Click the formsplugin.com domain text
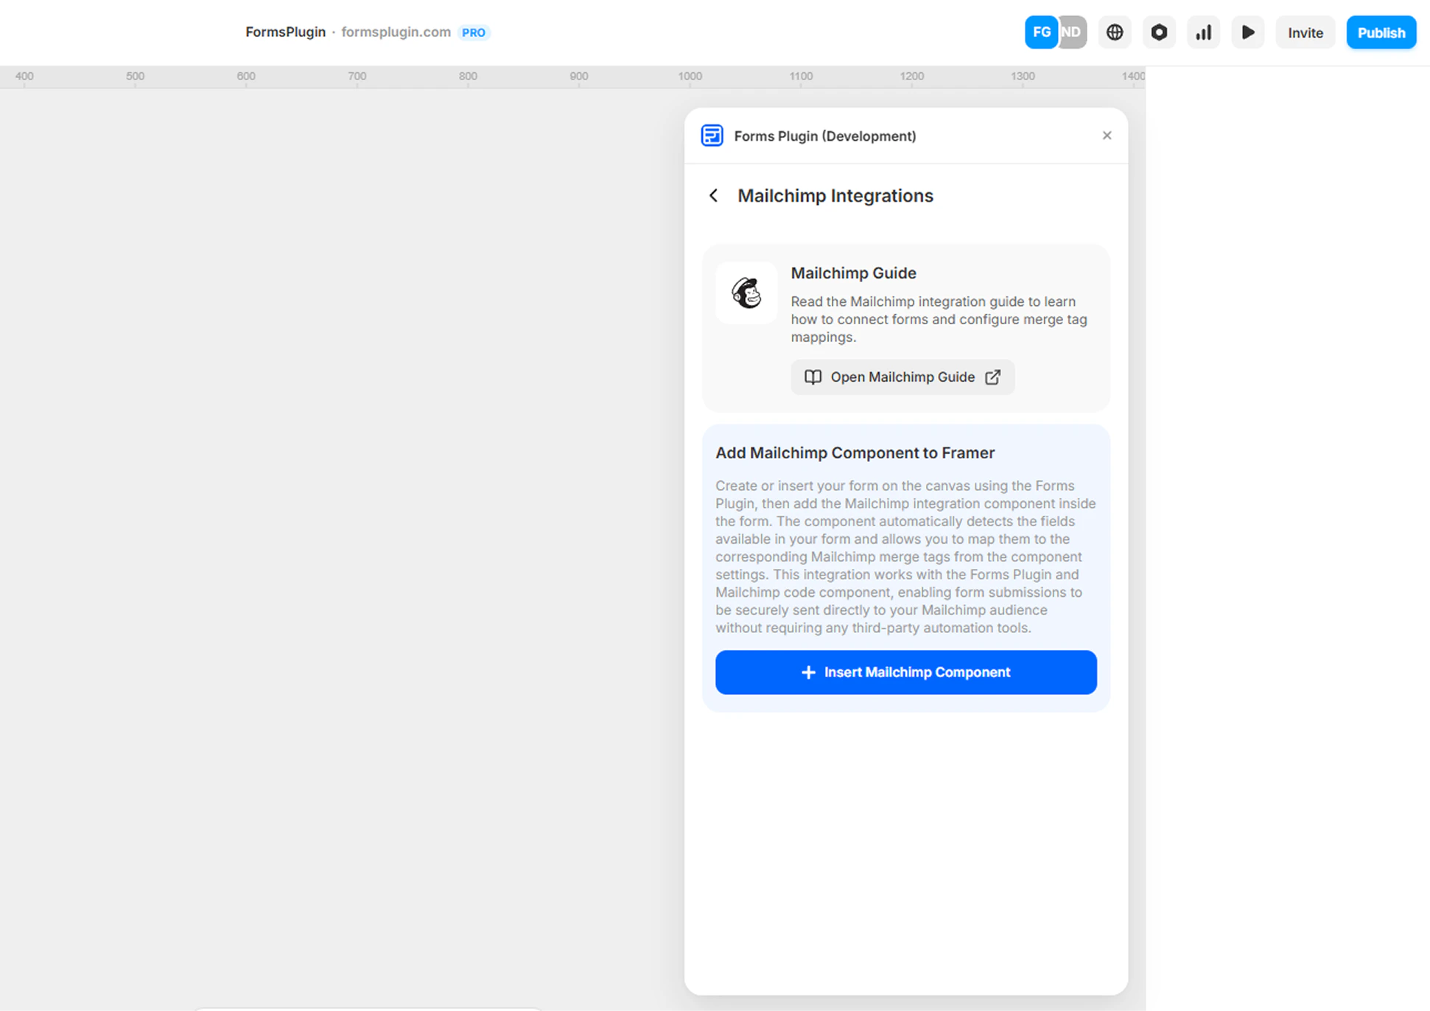This screenshot has width=1430, height=1011. click(x=396, y=32)
